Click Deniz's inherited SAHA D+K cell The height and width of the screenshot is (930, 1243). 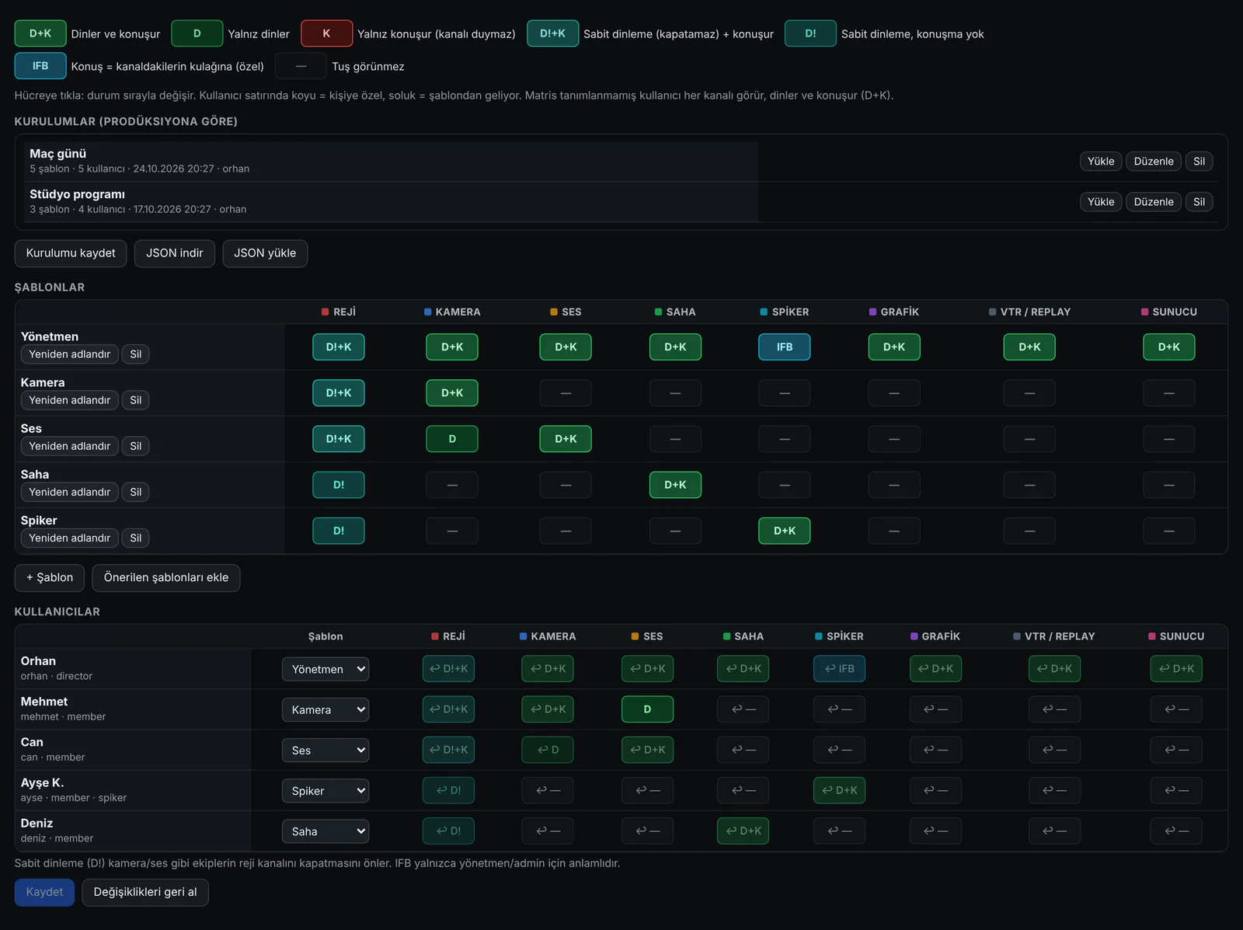(x=743, y=831)
